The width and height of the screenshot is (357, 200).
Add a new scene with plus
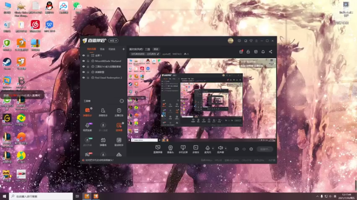click(124, 49)
